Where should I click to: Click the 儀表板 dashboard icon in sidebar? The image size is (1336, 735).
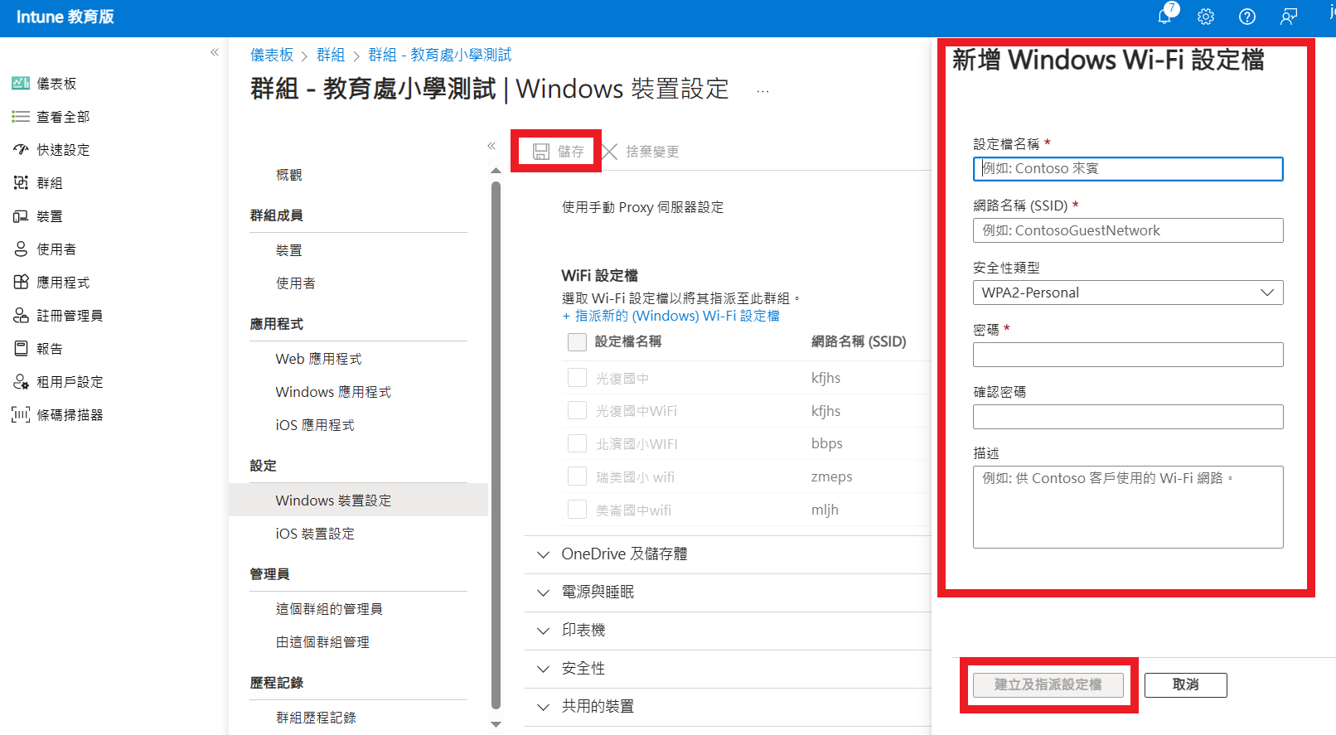(x=21, y=84)
